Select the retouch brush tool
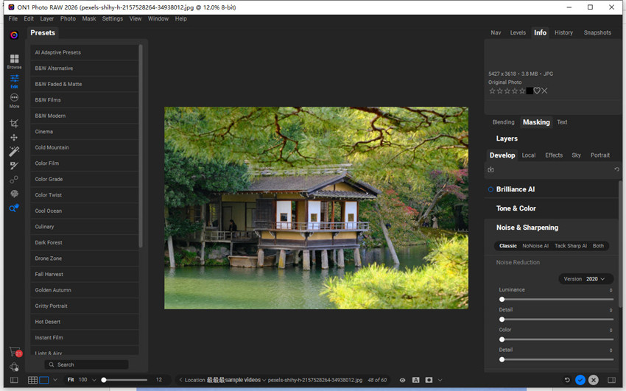This screenshot has width=626, height=391. [x=14, y=166]
